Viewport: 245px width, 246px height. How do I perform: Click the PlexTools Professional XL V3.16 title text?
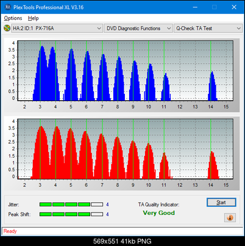pyautogui.click(x=49, y=7)
